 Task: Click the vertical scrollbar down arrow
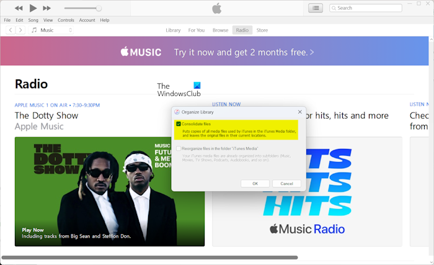point(432,262)
